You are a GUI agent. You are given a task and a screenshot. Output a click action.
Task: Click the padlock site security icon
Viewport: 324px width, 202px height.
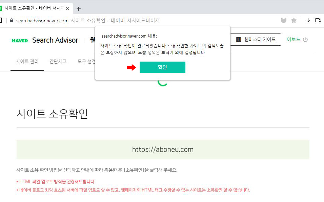click(x=12, y=20)
